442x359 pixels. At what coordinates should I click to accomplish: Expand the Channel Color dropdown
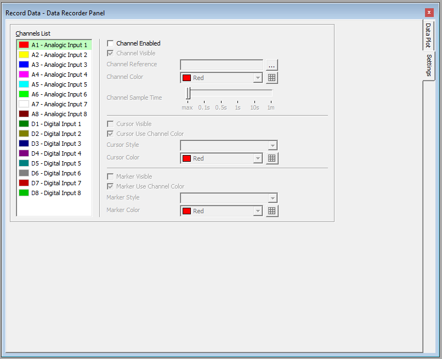tap(258, 78)
